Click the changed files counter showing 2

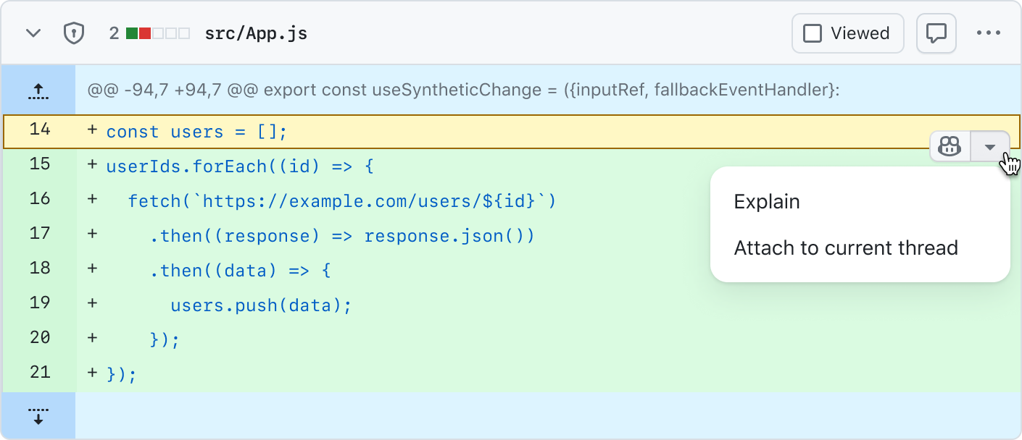click(x=113, y=33)
